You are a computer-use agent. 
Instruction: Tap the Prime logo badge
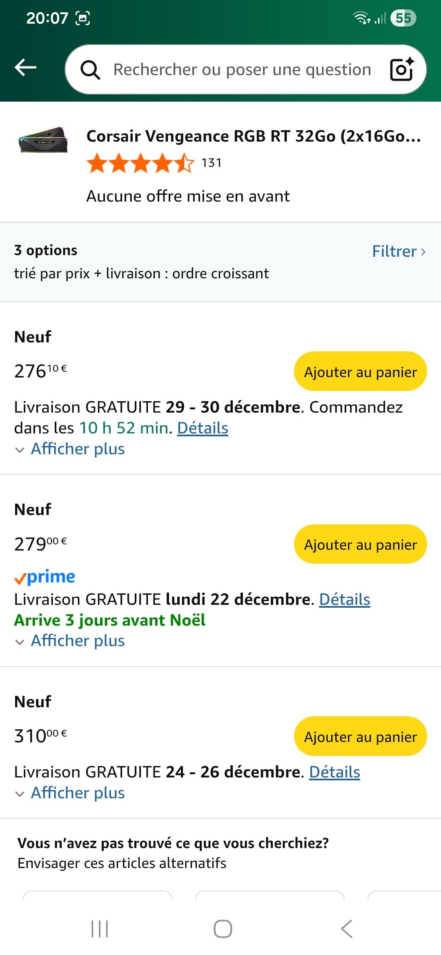tap(45, 577)
